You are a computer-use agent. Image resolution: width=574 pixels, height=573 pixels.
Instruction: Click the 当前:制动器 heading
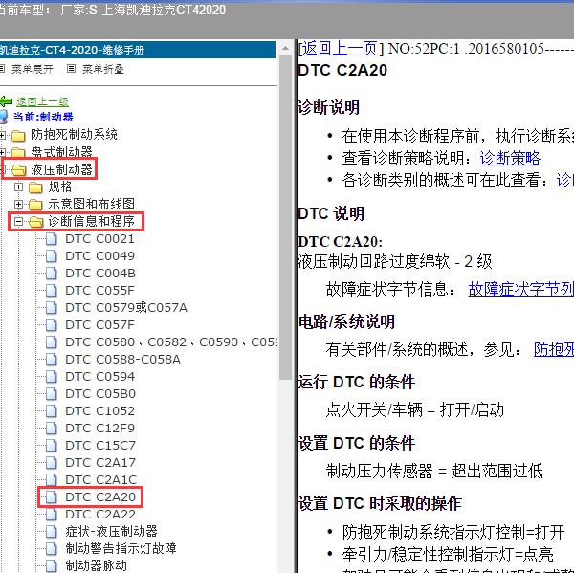pos(43,117)
